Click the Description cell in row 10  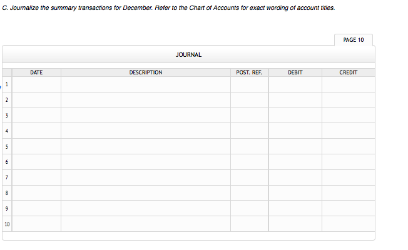click(x=145, y=224)
